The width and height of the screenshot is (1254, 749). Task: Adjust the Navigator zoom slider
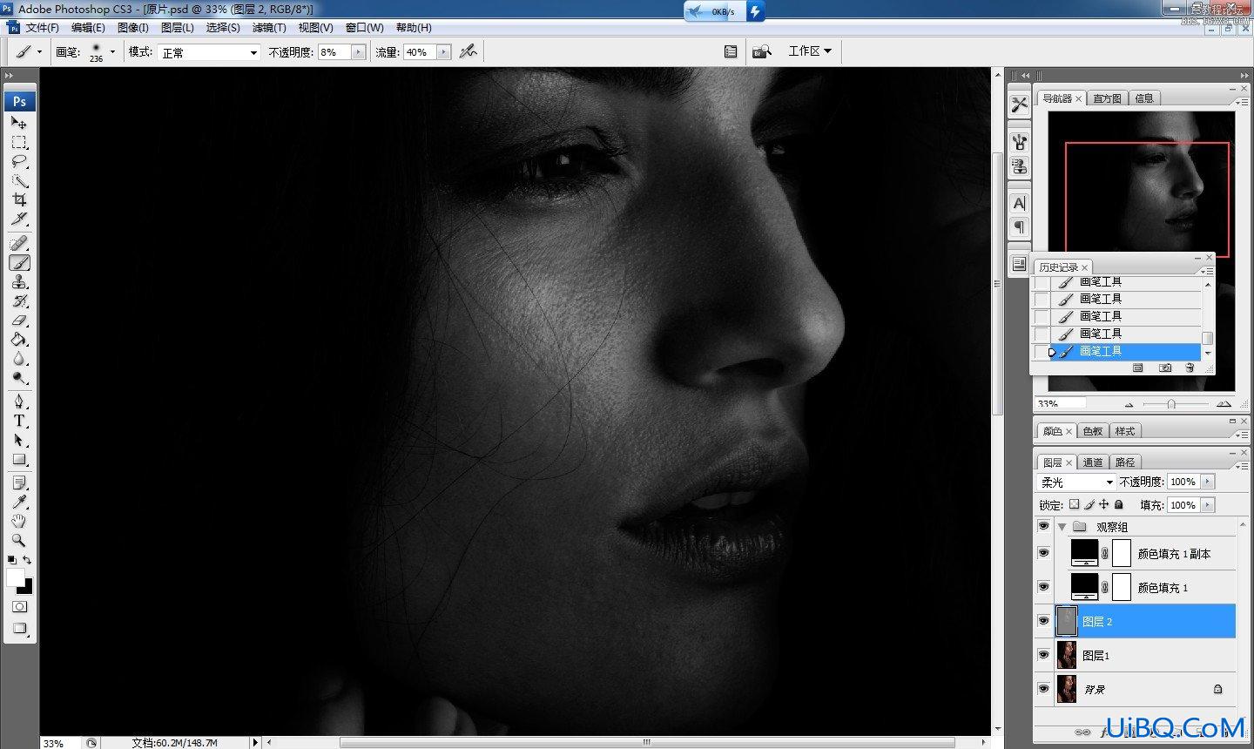click(1171, 404)
